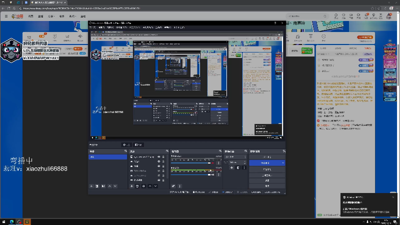Delete the scene transition with the trash icon
Screen dimensions: 400x225
(x=237, y=167)
